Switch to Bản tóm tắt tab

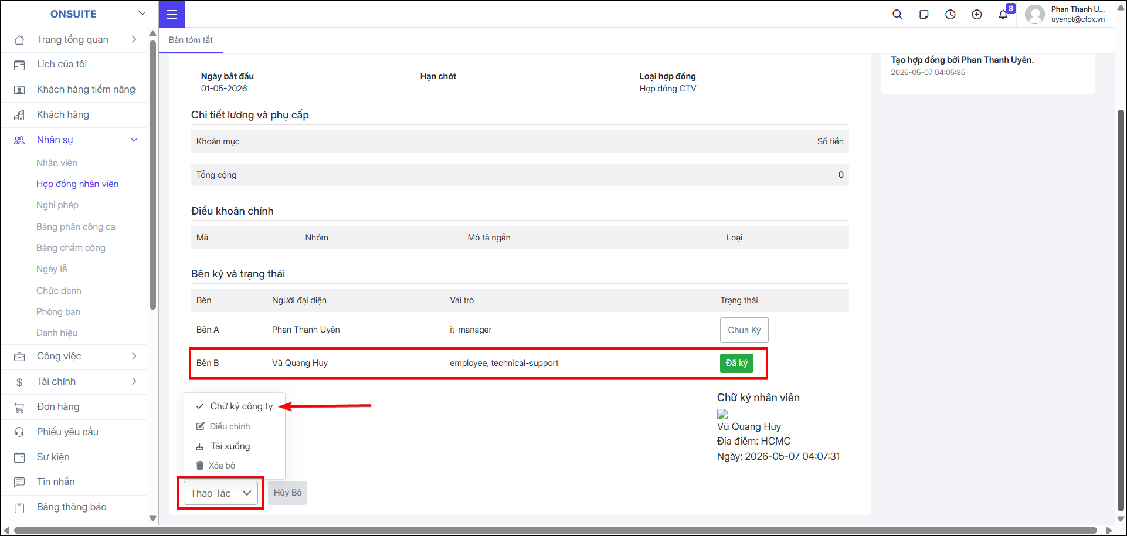[191, 40]
